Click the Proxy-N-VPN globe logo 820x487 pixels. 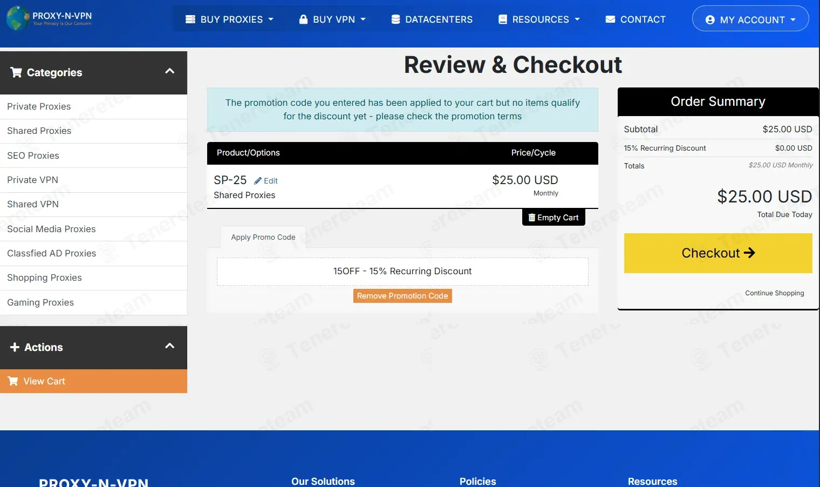click(x=17, y=18)
